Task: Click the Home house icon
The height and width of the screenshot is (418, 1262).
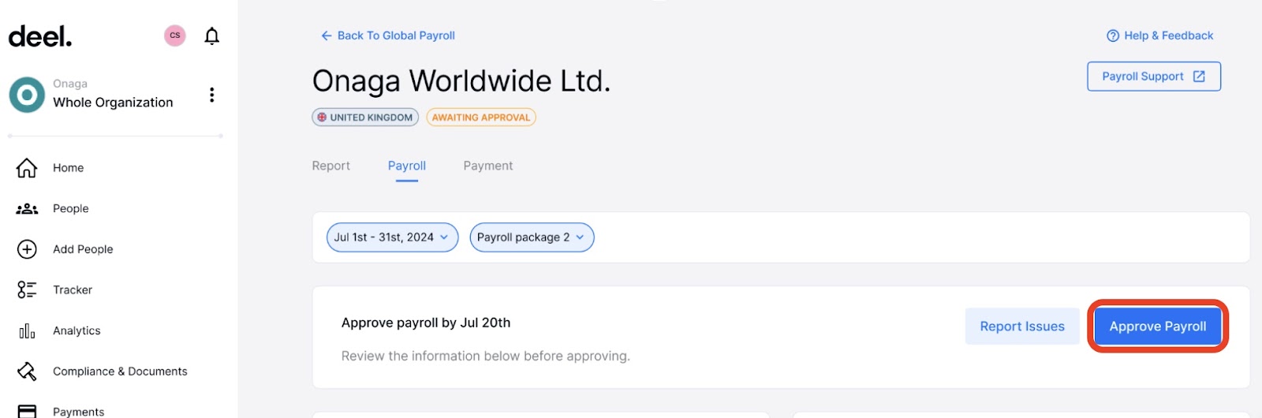Action: click(27, 168)
